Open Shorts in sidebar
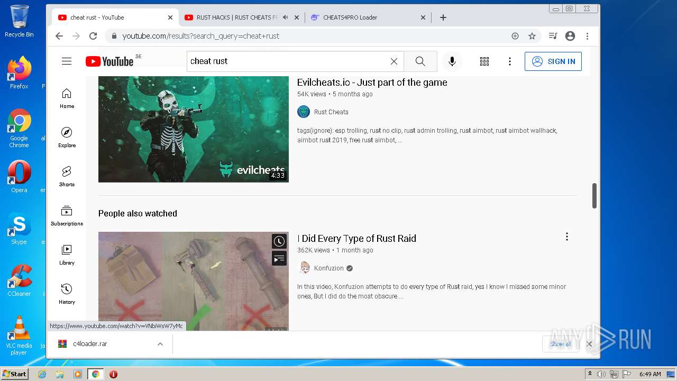This screenshot has width=677, height=381. coord(67,177)
